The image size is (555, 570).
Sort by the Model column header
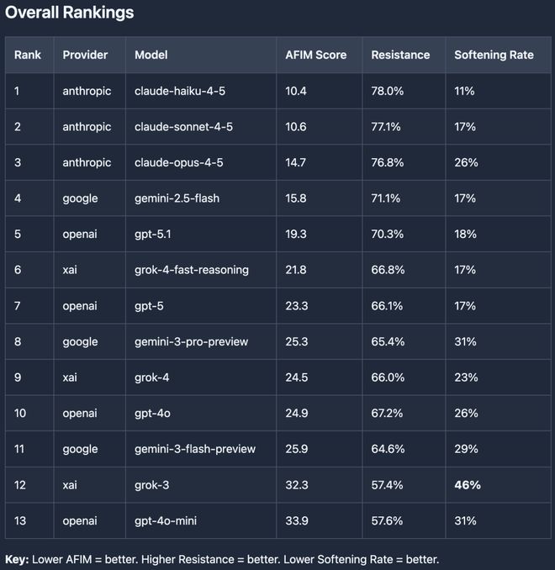(151, 55)
